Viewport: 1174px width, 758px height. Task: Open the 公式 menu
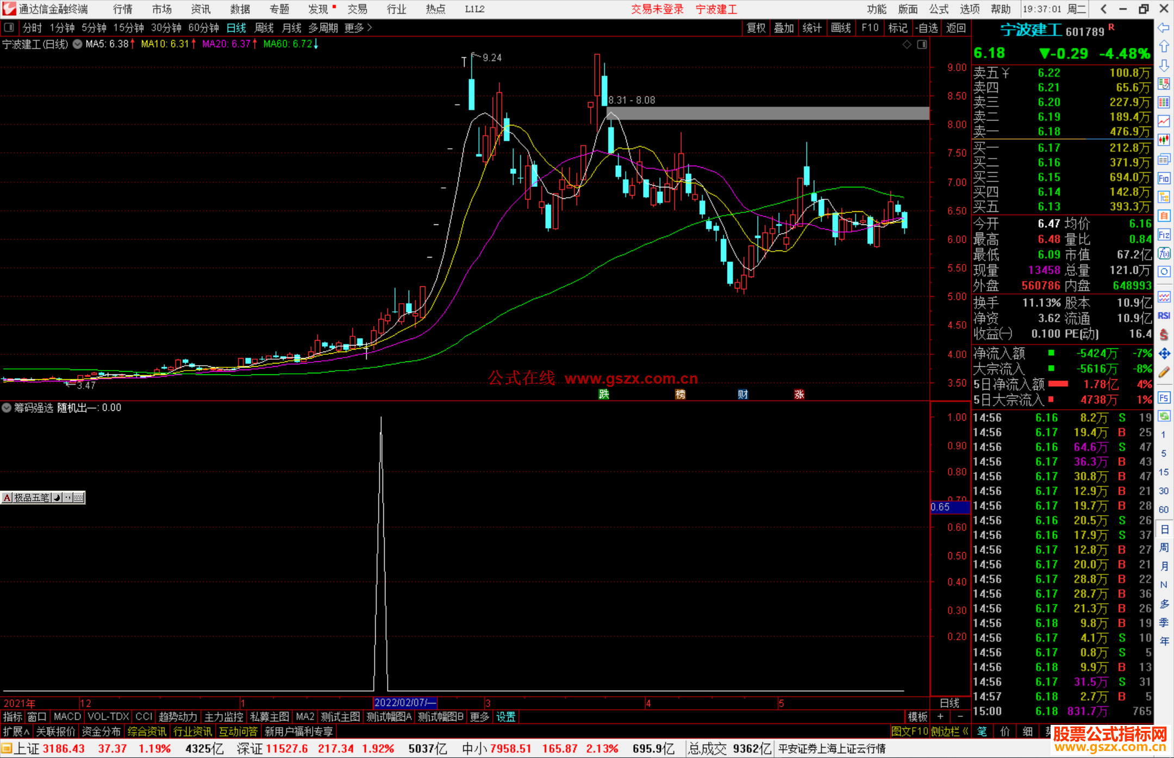click(939, 9)
